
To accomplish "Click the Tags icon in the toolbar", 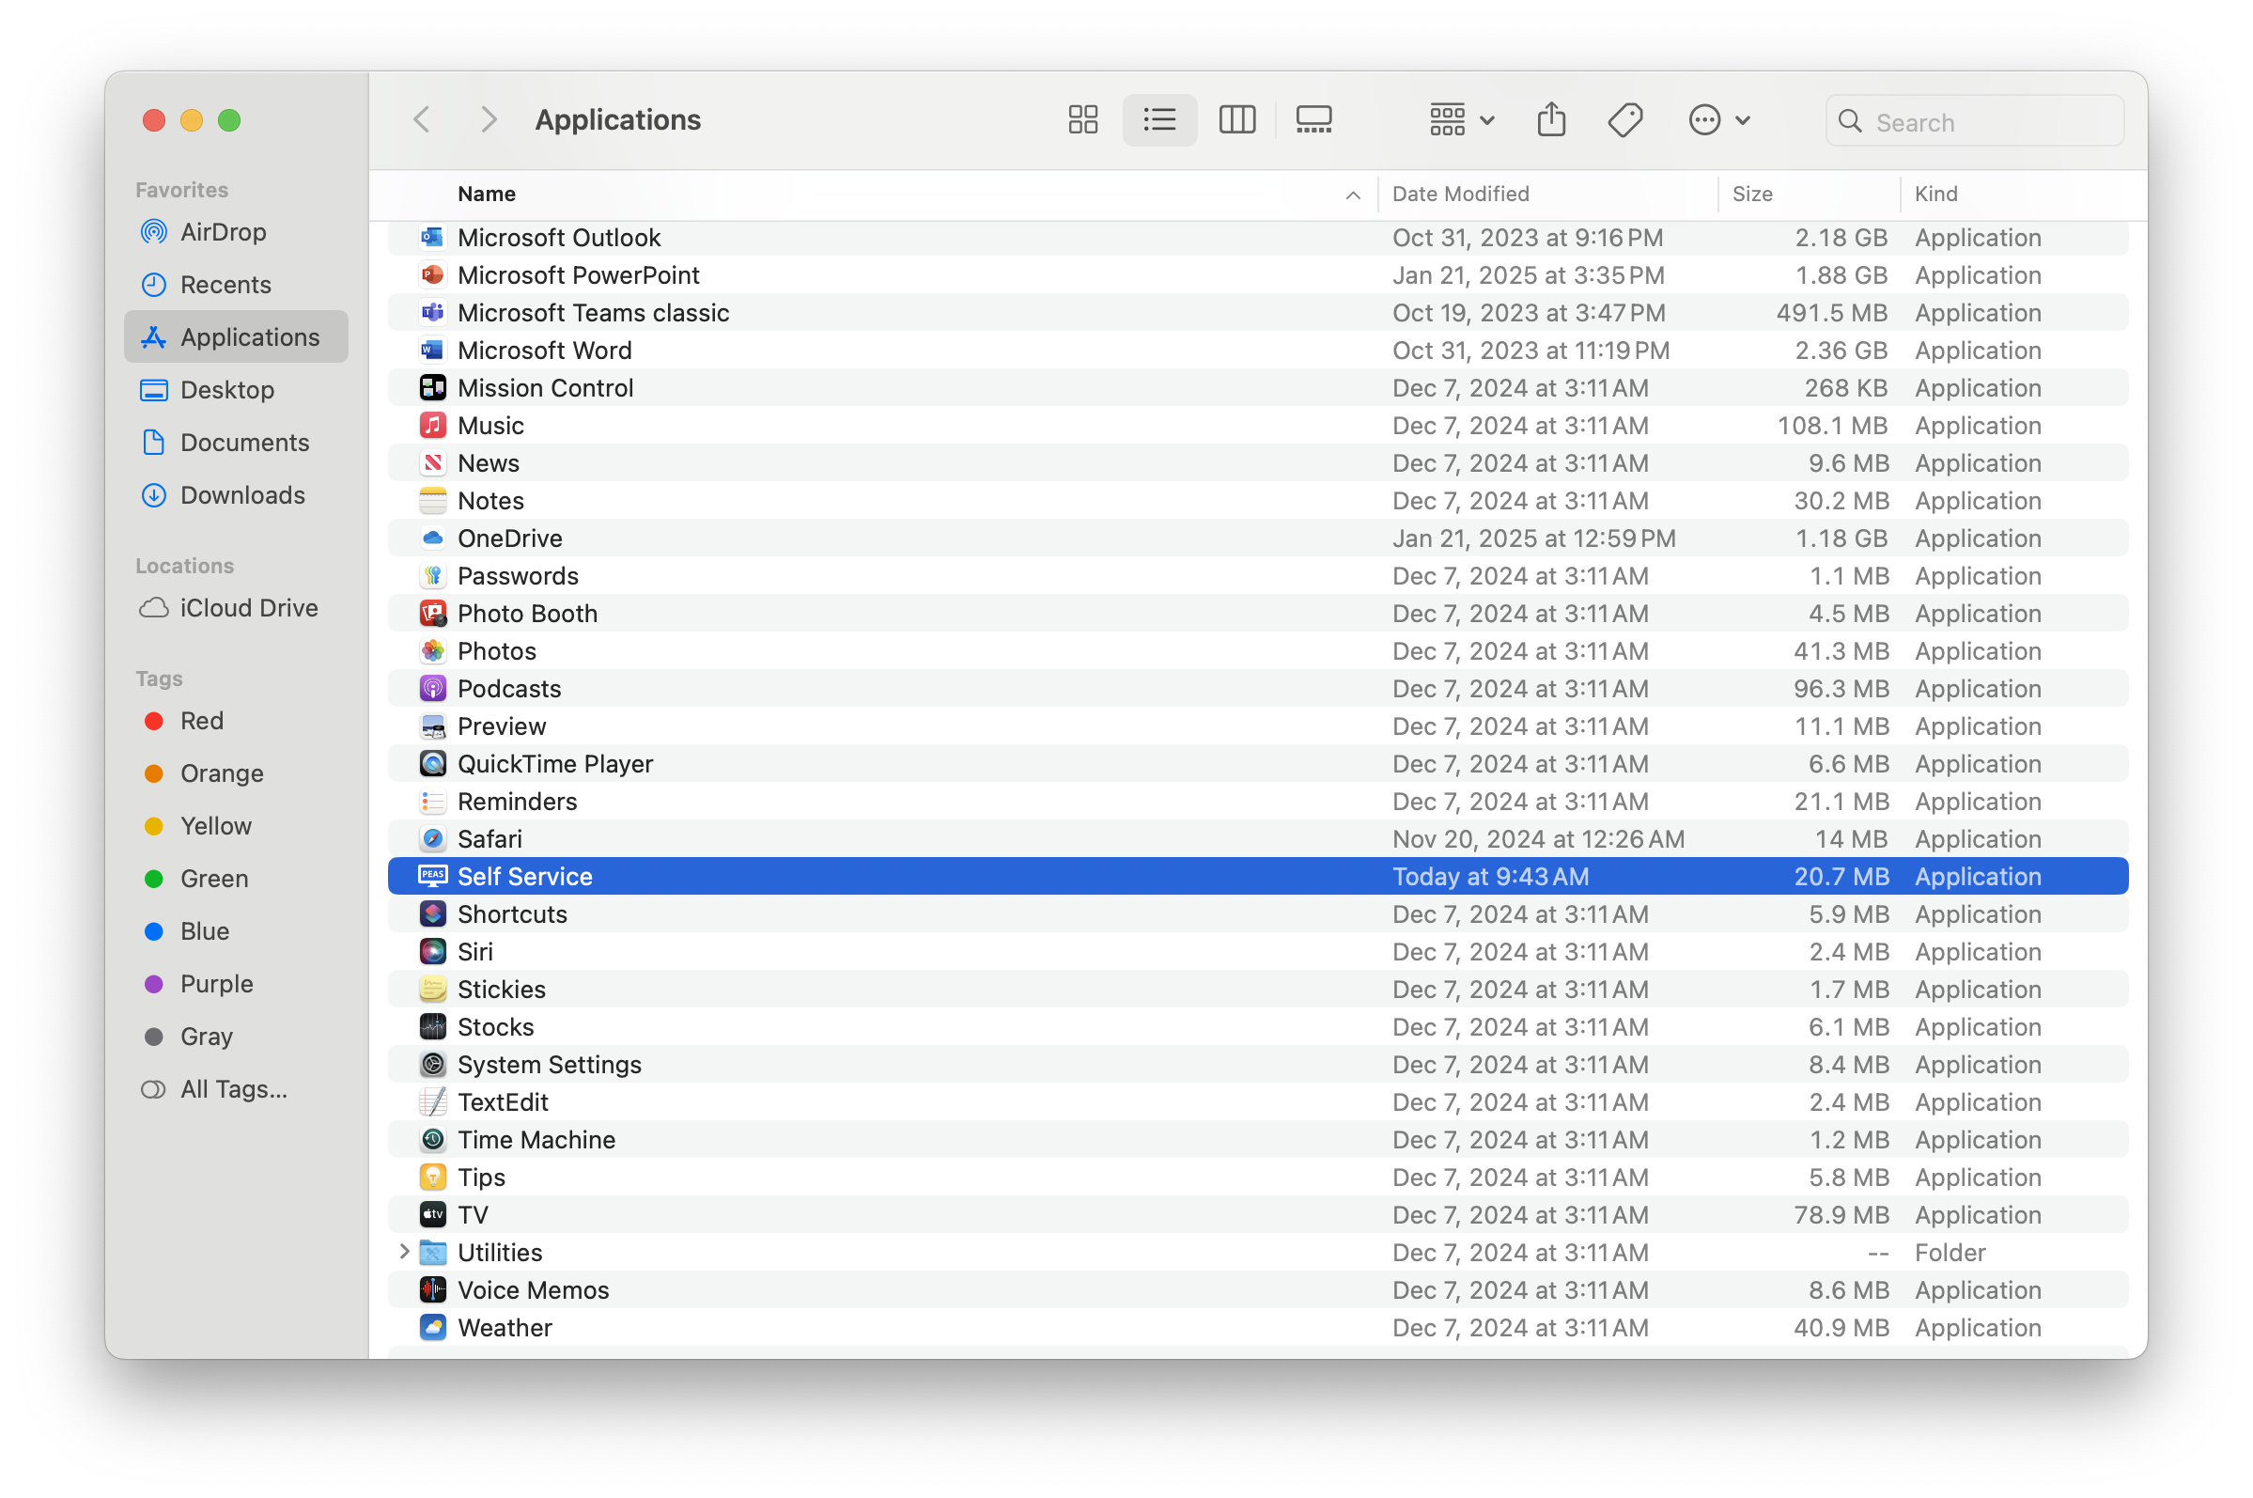I will [x=1624, y=119].
